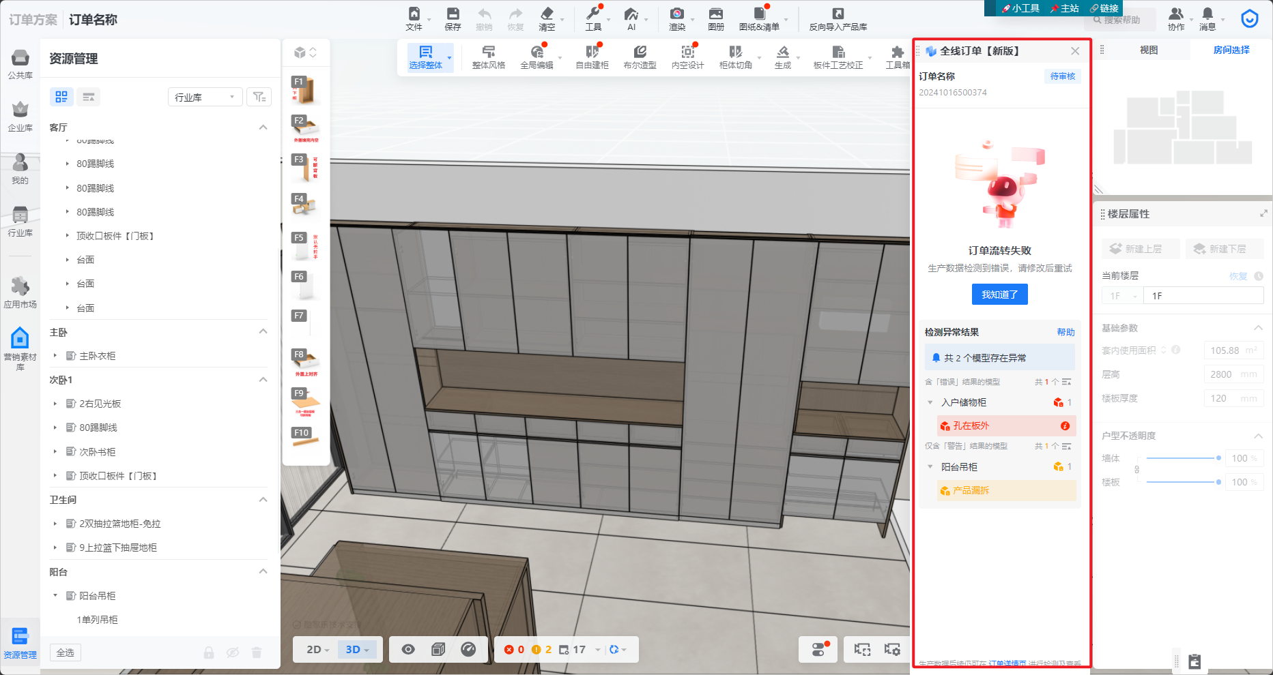Switch to grid view in resource panel
The height and width of the screenshot is (675, 1273).
pyautogui.click(x=61, y=97)
